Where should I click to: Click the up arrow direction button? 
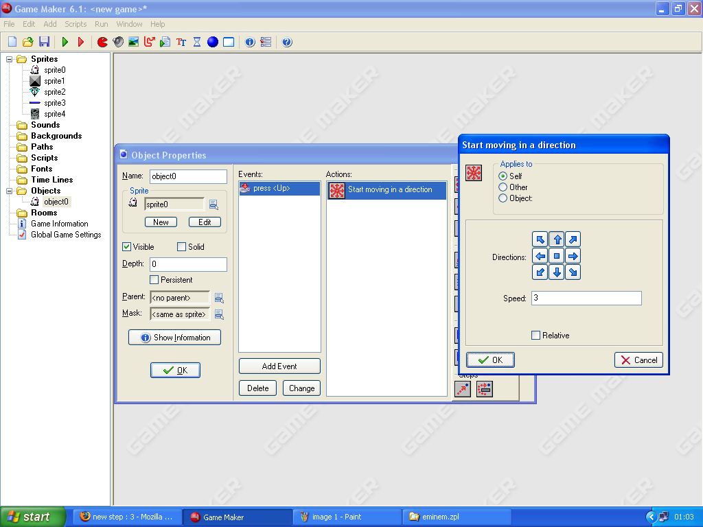pos(557,239)
